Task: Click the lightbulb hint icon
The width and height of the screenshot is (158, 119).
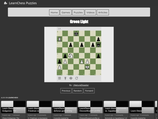Action: [x=65, y=78]
